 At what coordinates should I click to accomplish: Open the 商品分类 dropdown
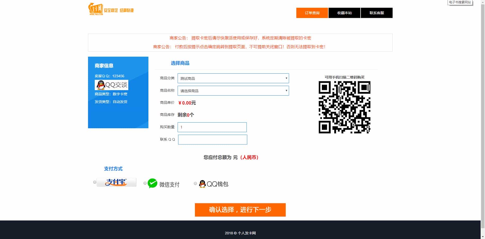(x=233, y=78)
